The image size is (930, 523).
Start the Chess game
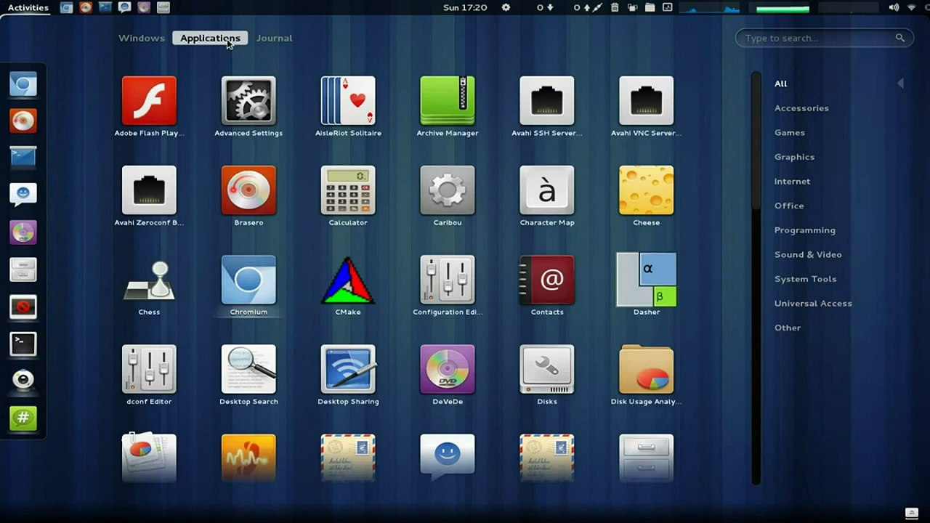pyautogui.click(x=149, y=285)
